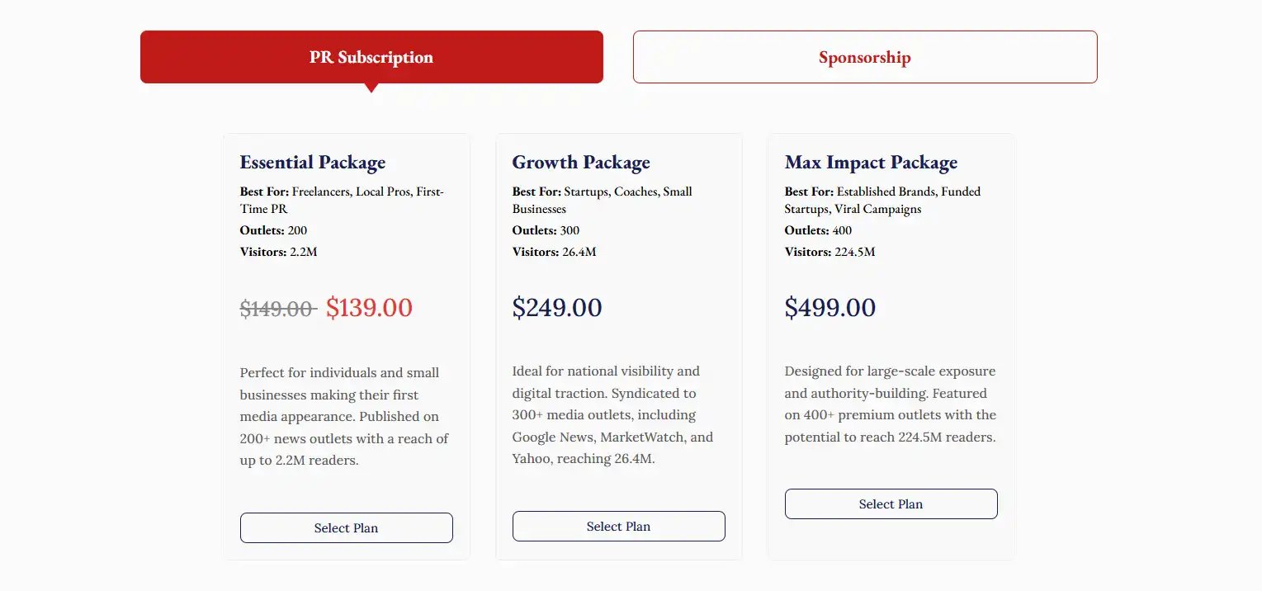Click the Essential Package heading

[x=313, y=163]
